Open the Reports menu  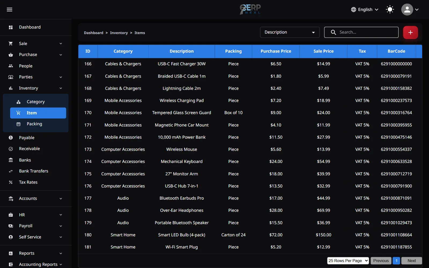[x=36, y=253]
